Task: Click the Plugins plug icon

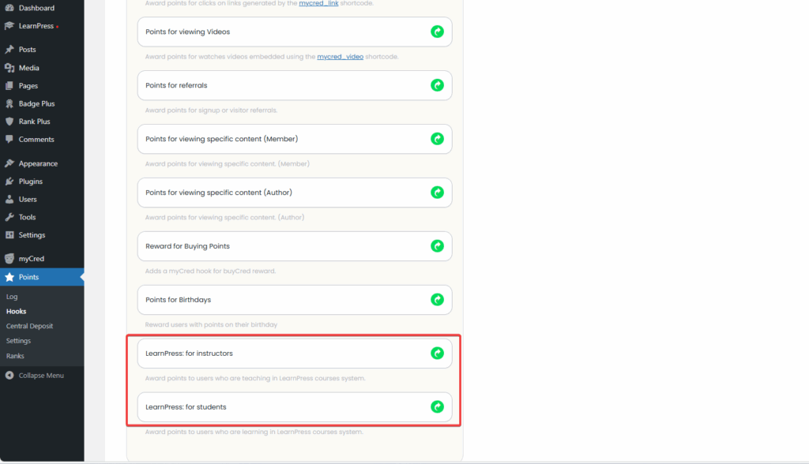Action: coord(9,181)
